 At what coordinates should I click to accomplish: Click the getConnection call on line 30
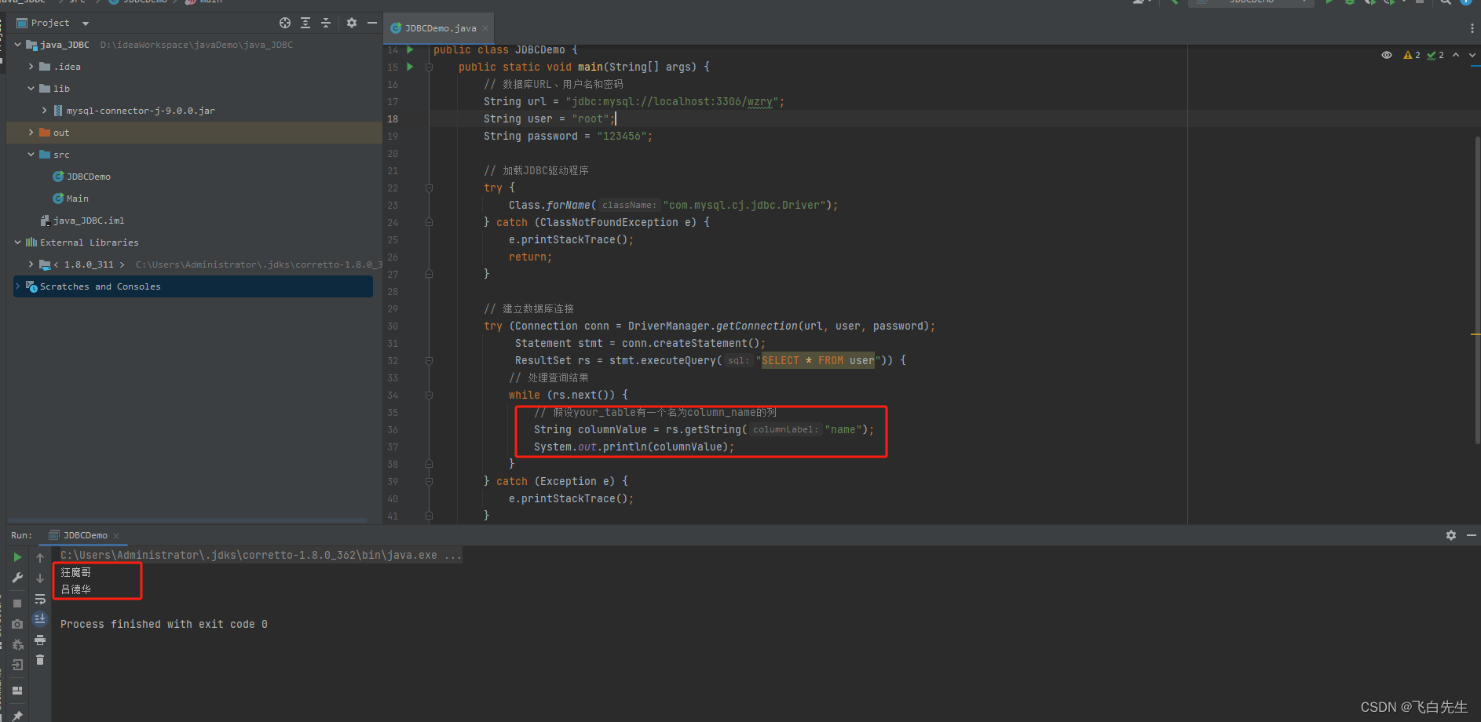coord(756,326)
